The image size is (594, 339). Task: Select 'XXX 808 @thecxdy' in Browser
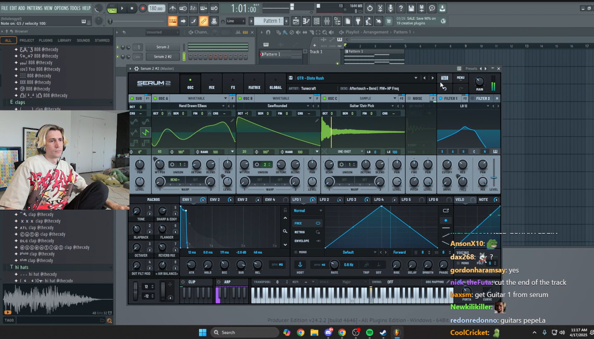pyautogui.click(x=35, y=82)
